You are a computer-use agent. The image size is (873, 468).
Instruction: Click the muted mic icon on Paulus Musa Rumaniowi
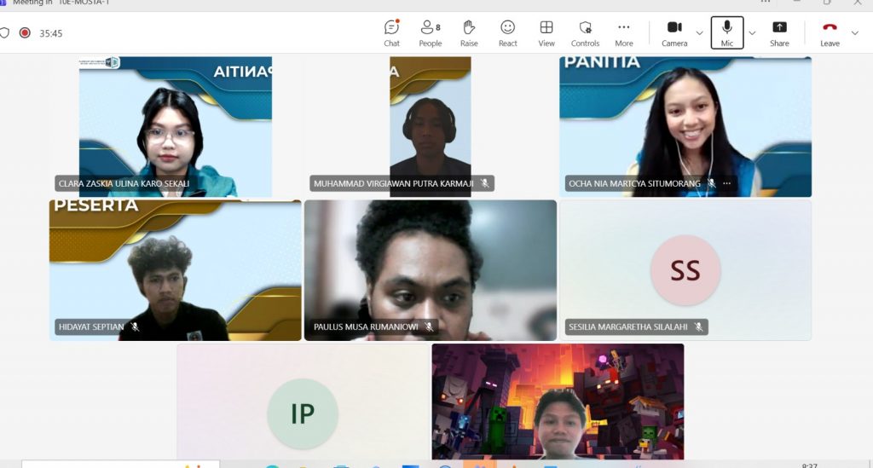(x=430, y=326)
